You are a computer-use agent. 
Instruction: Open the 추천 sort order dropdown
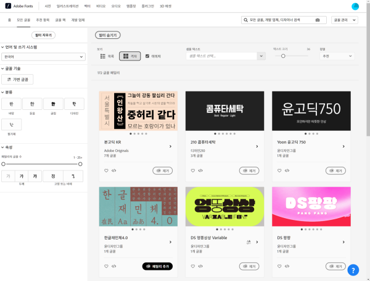(337, 56)
